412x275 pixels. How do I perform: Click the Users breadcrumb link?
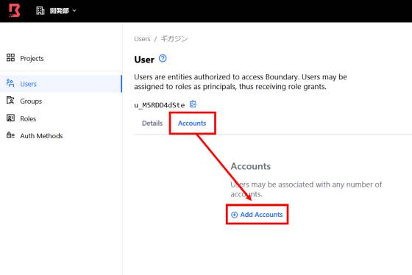(142, 39)
